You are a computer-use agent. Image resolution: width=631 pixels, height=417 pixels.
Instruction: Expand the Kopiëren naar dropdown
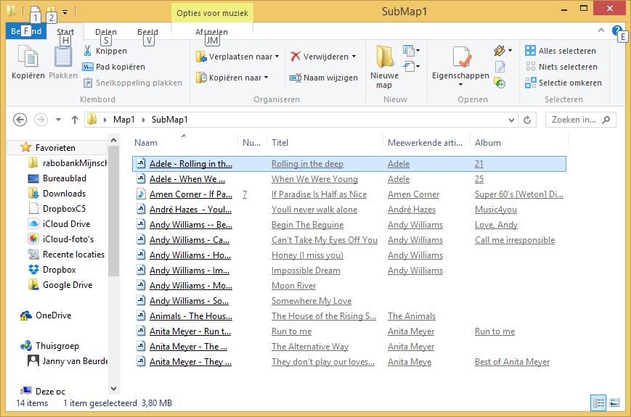pyautogui.click(x=266, y=78)
